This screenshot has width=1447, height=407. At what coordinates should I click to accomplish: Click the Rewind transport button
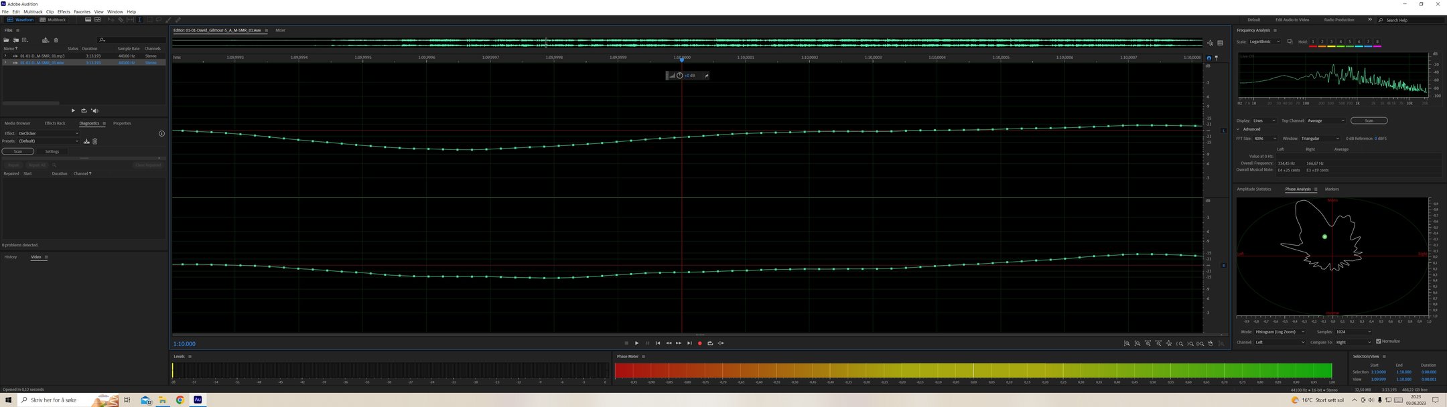[669, 343]
